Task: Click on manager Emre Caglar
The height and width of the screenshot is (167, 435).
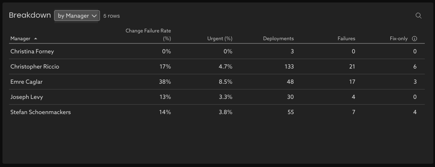Action: click(x=26, y=82)
